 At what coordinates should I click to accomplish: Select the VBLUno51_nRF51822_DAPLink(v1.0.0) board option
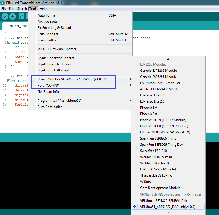point(168,207)
